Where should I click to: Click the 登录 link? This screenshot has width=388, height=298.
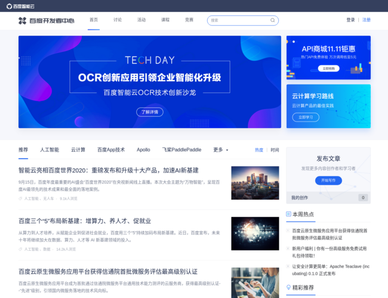coord(350,20)
